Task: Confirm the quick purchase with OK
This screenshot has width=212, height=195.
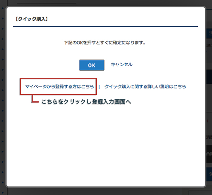Action: 92,65
